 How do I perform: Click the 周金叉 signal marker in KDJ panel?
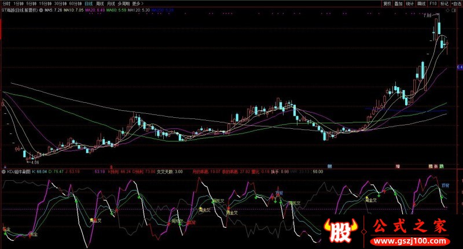pyautogui.click(x=370, y=200)
